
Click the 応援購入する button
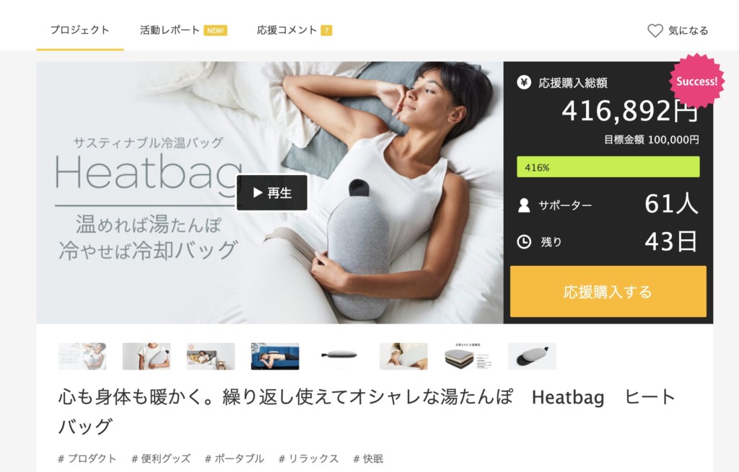[608, 291]
